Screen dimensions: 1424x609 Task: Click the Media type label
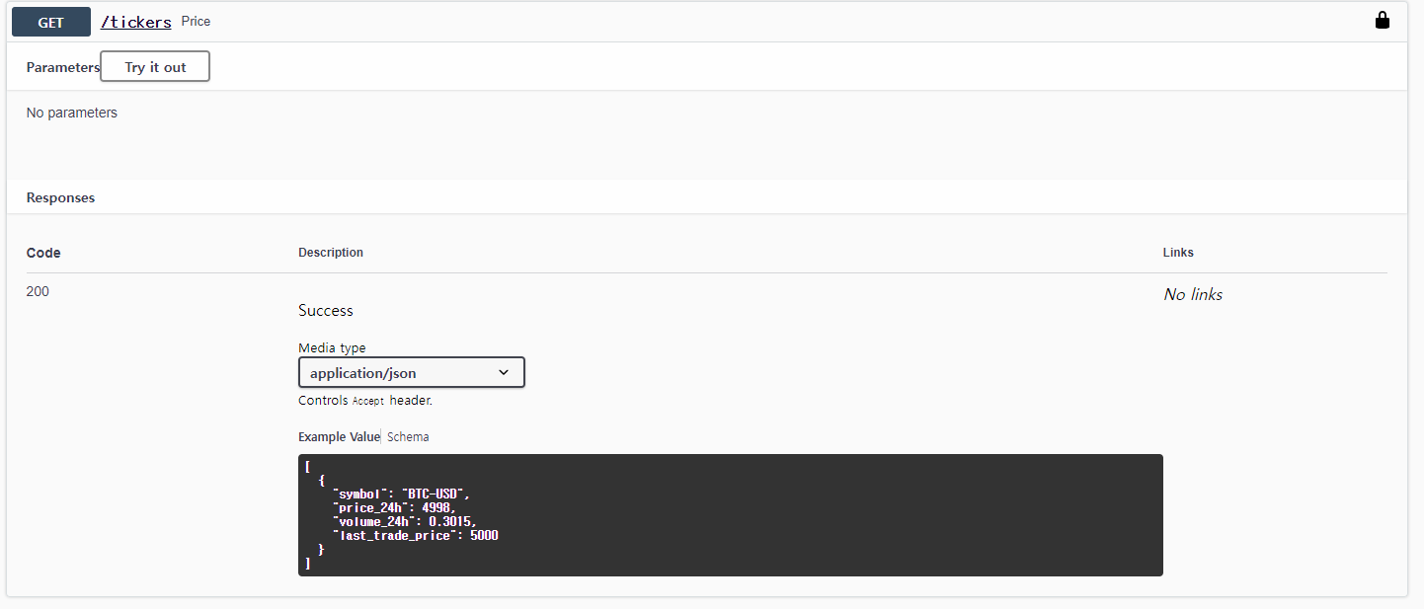332,347
